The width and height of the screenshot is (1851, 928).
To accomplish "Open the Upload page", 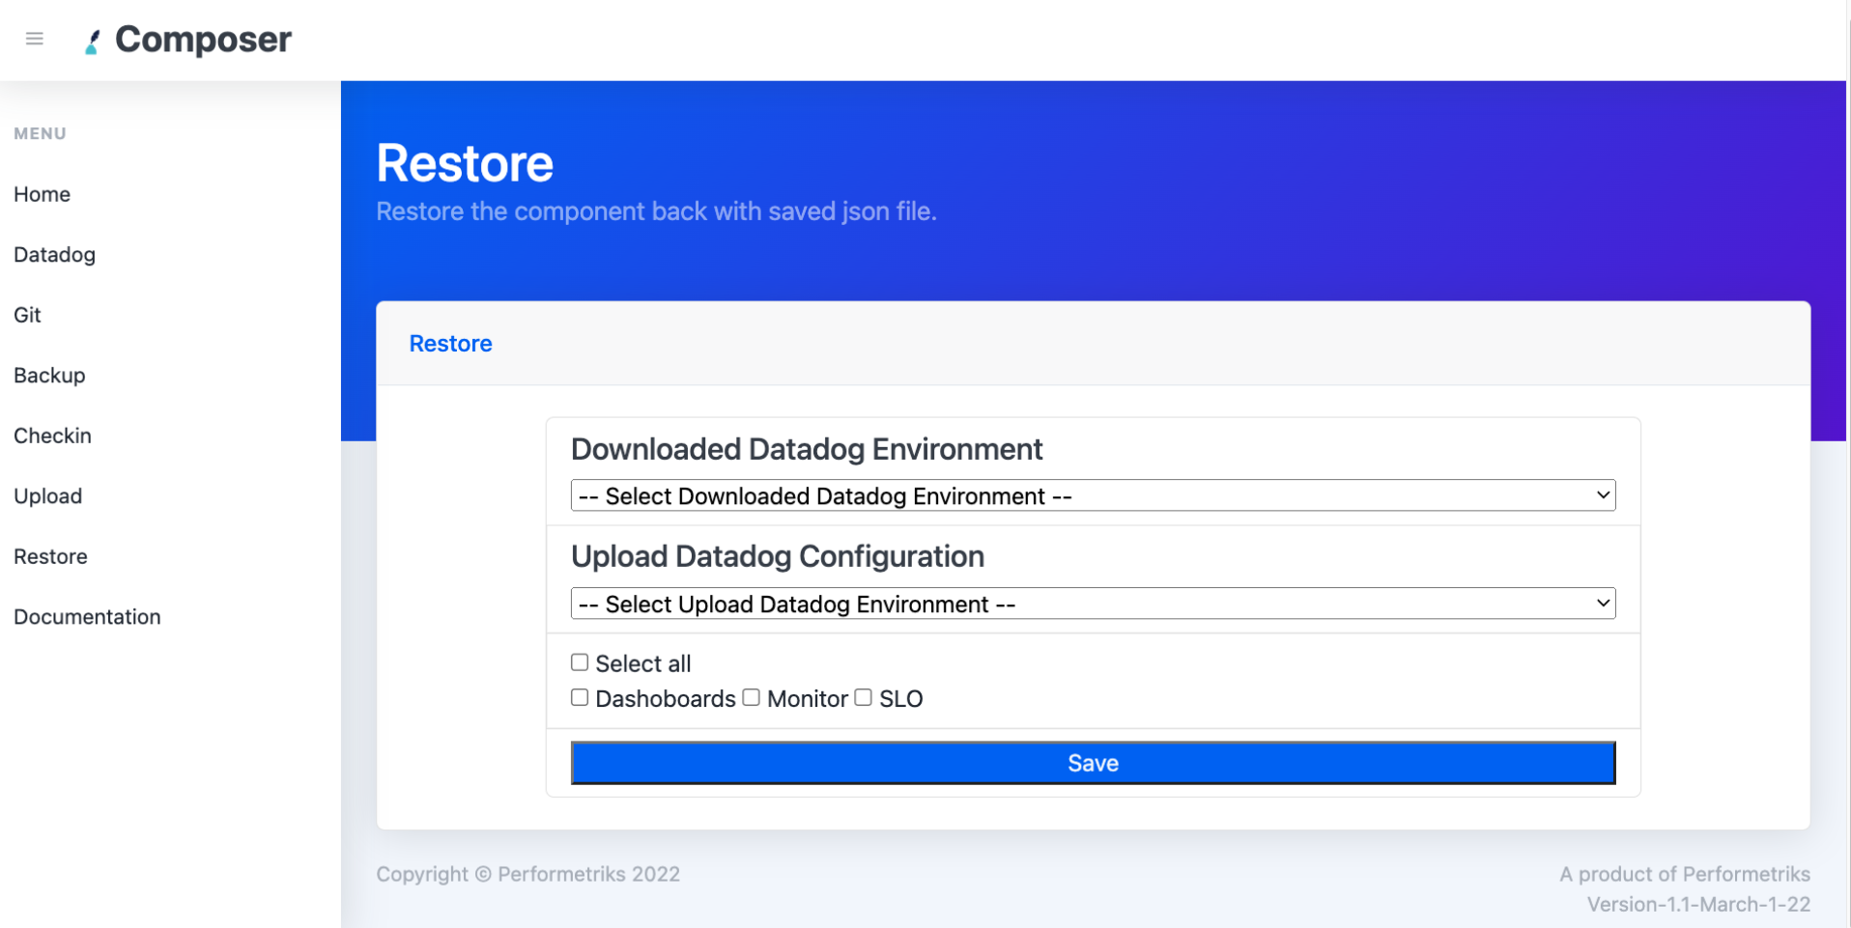I will [47, 495].
